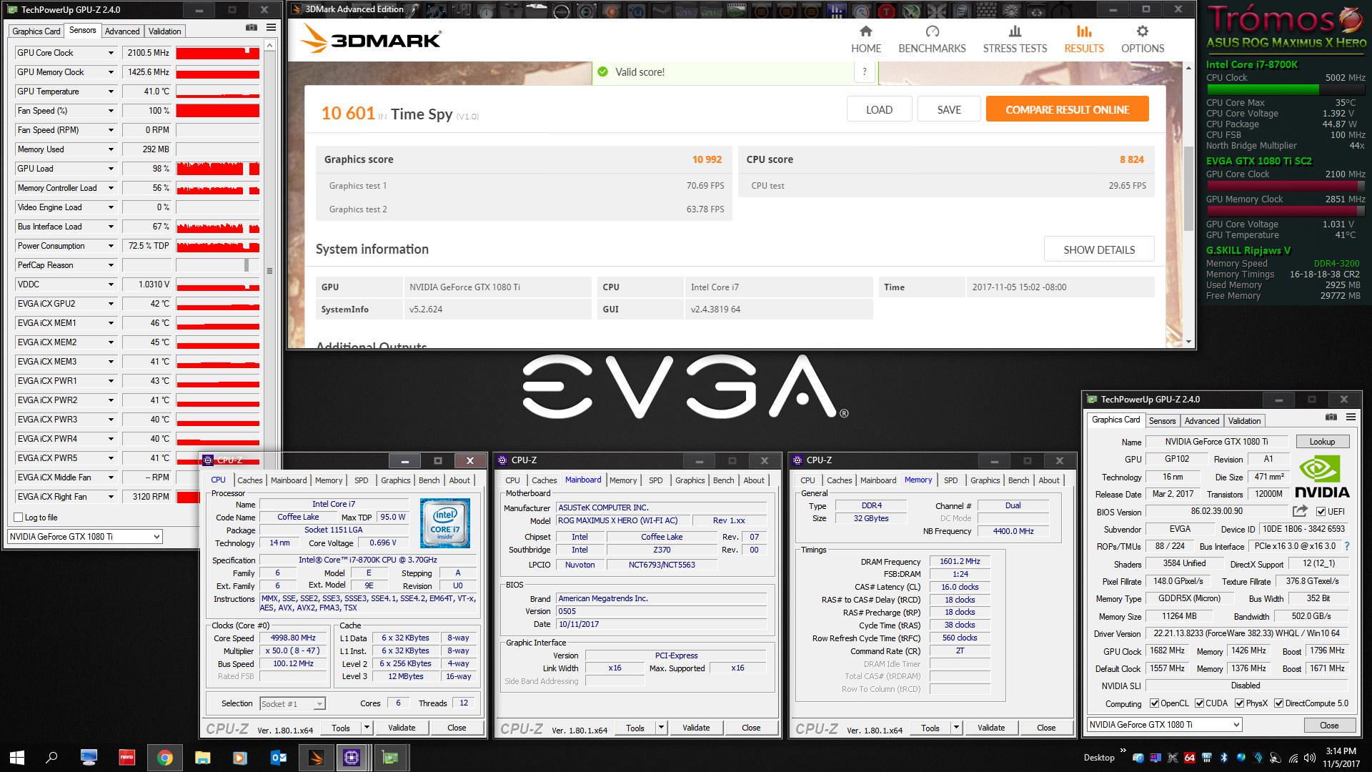Launch Chrome from the taskbar
The image size is (1372, 772).
click(164, 758)
